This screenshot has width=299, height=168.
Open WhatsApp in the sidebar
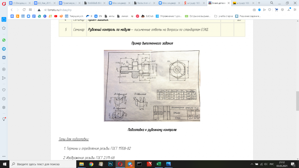(4, 40)
